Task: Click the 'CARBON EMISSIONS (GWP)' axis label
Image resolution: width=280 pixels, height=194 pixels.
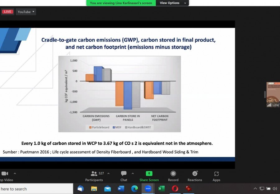Action: (96, 118)
